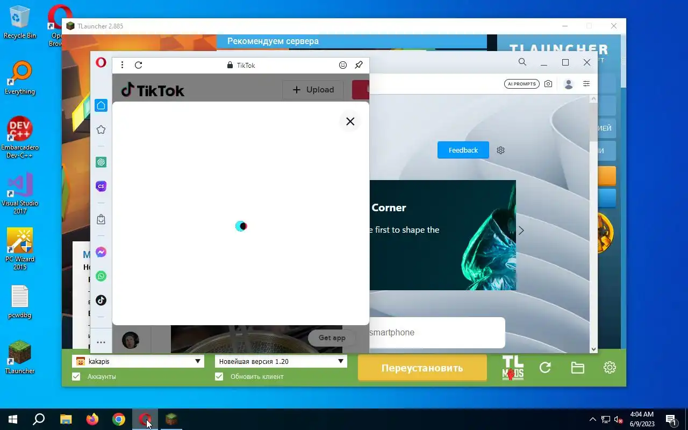
Task: Advance banner carousel right chevron
Action: coord(521,230)
